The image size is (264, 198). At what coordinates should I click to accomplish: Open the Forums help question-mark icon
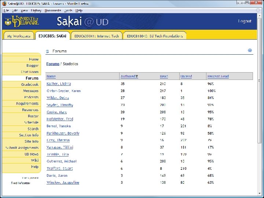pyautogui.click(x=250, y=50)
